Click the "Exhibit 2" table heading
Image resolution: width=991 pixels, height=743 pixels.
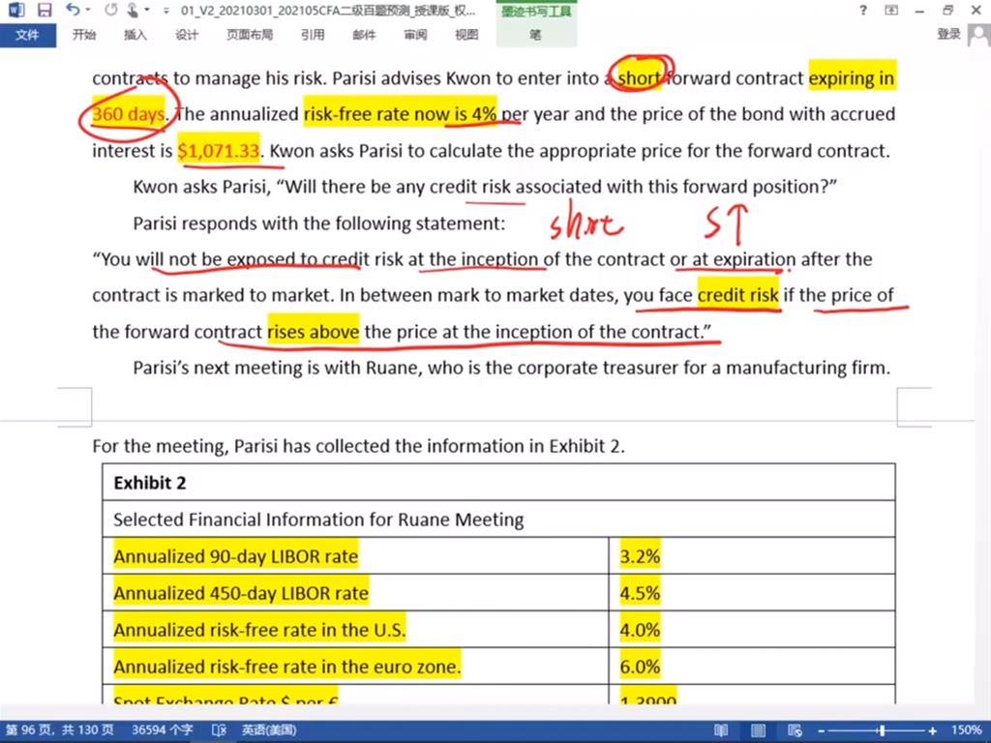(x=150, y=483)
